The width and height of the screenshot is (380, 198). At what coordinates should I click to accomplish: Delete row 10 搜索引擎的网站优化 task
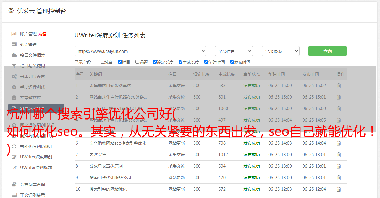(x=339, y=189)
